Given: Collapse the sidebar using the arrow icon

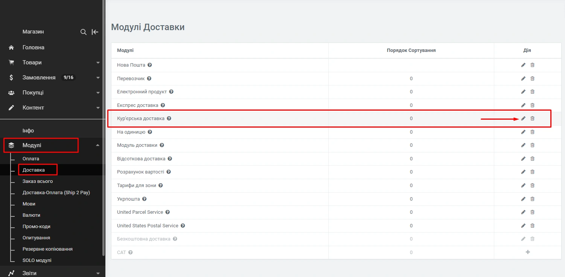Looking at the screenshot, I should click(95, 32).
